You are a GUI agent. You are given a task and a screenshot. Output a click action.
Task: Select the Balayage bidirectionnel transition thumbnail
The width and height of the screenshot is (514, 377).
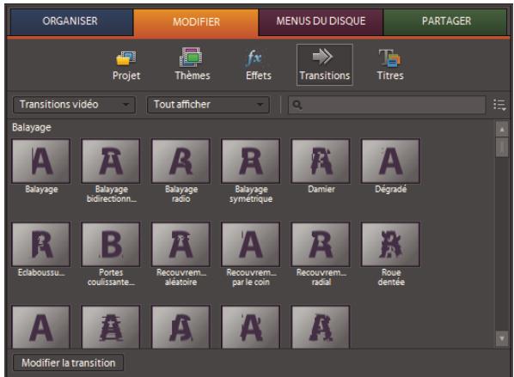click(x=111, y=161)
